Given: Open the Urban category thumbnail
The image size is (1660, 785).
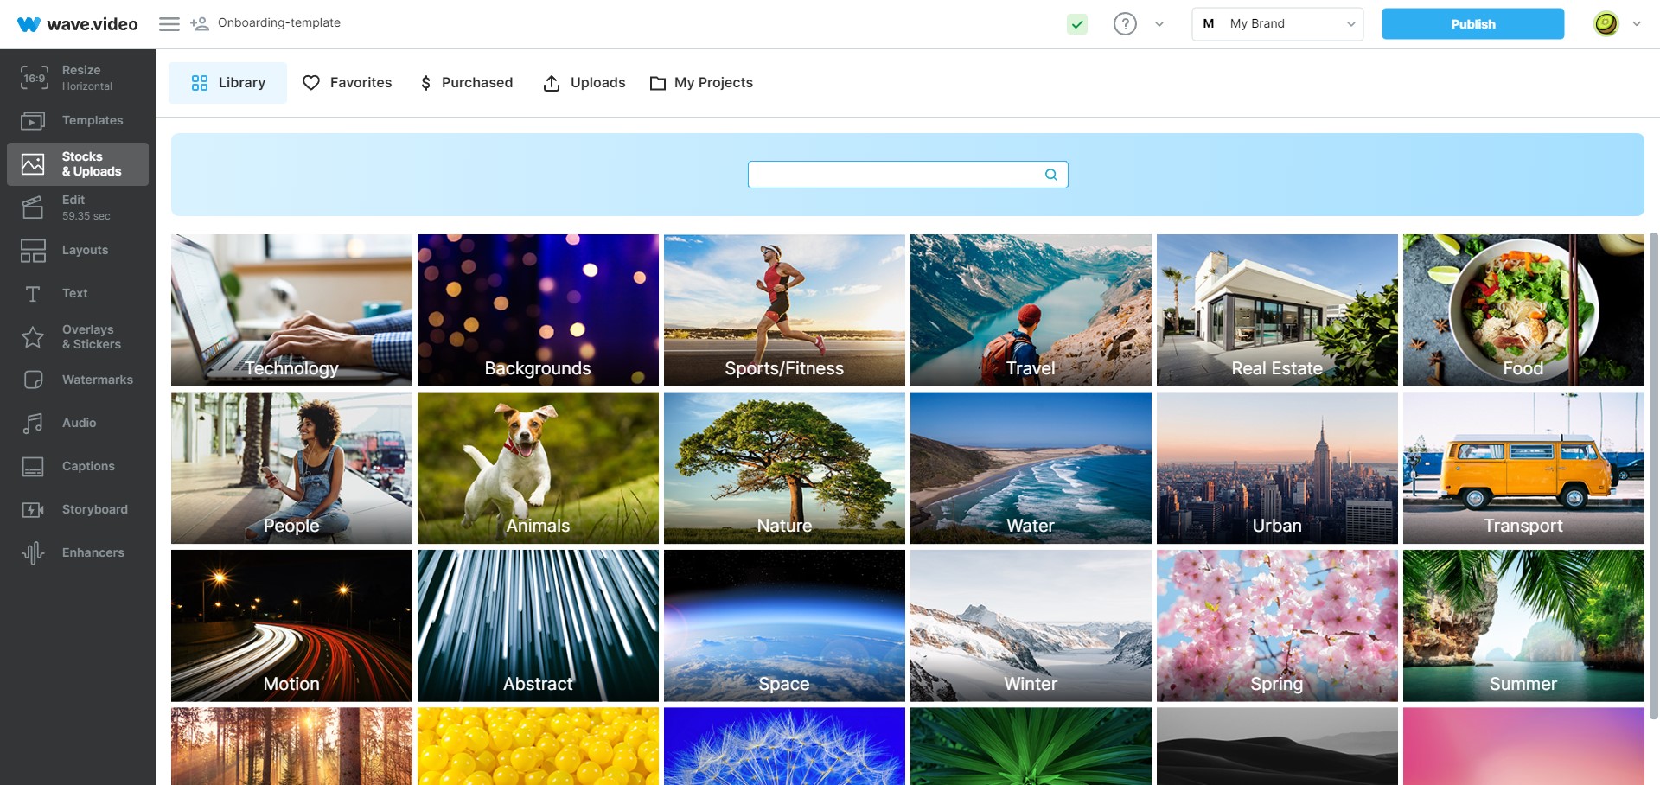Looking at the screenshot, I should tap(1277, 468).
